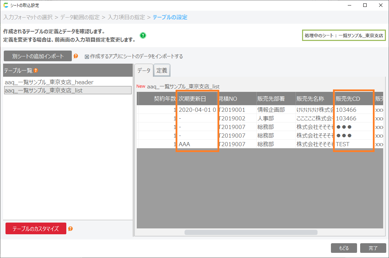This screenshot has height=258, width=389.
Task: Open the 定義 tab
Action: (162, 71)
